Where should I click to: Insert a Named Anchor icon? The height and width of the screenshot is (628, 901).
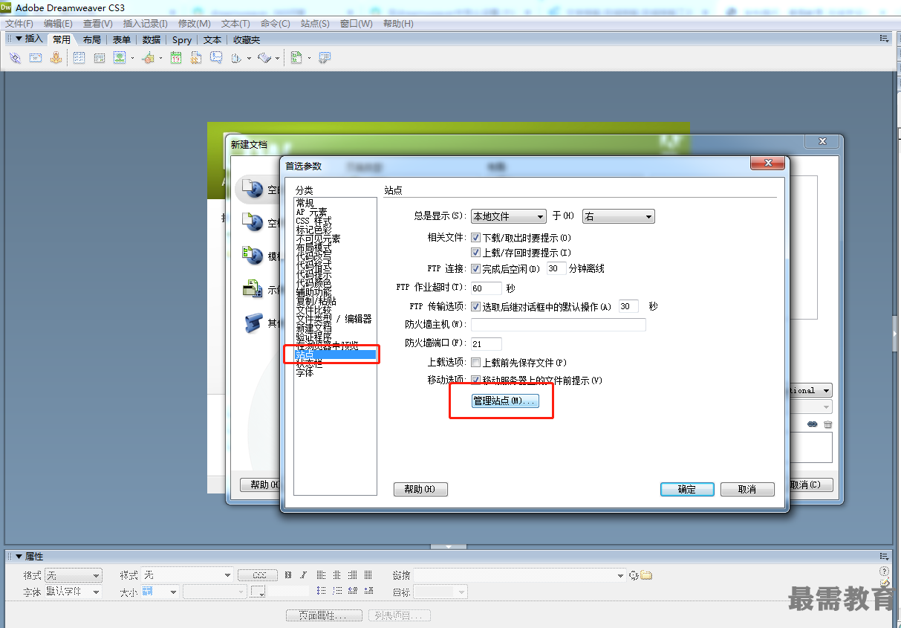(56, 58)
